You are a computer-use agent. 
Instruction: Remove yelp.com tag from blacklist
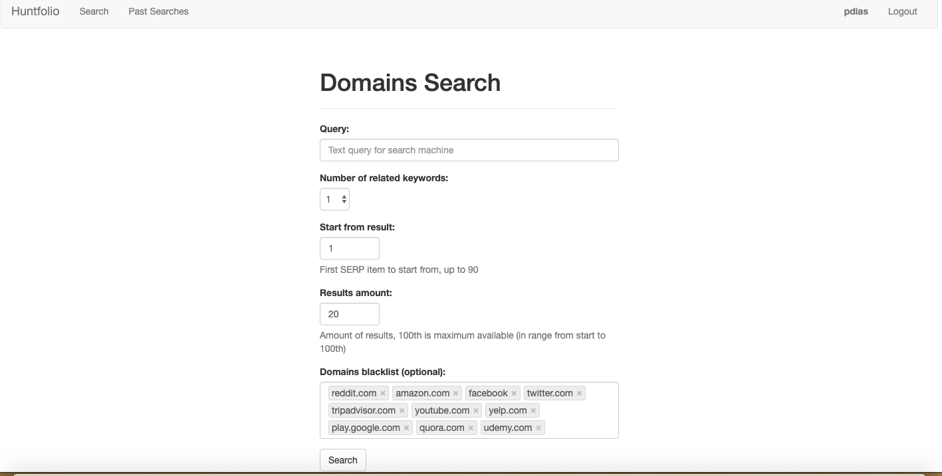coord(533,411)
